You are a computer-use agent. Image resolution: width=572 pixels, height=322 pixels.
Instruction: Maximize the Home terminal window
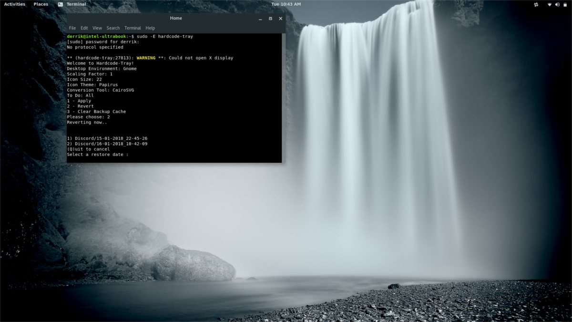(270, 19)
